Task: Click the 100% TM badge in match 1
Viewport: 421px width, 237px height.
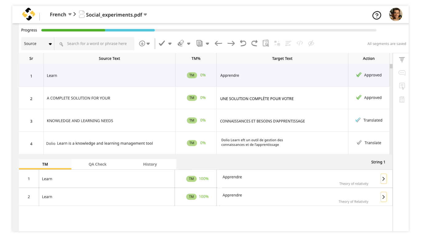Action: (191, 179)
